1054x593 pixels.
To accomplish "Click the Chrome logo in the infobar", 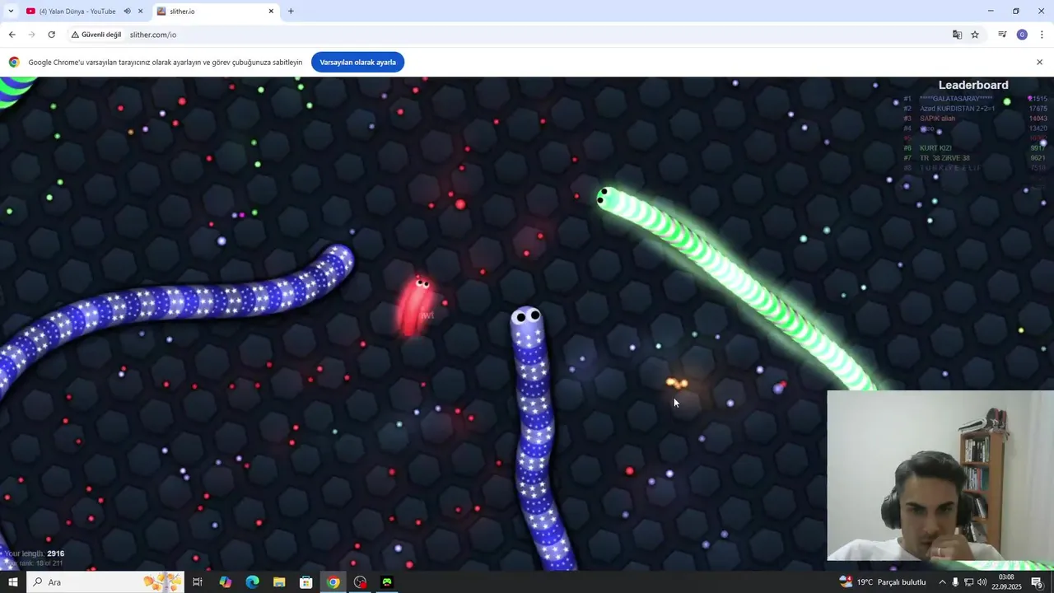I will point(14,63).
